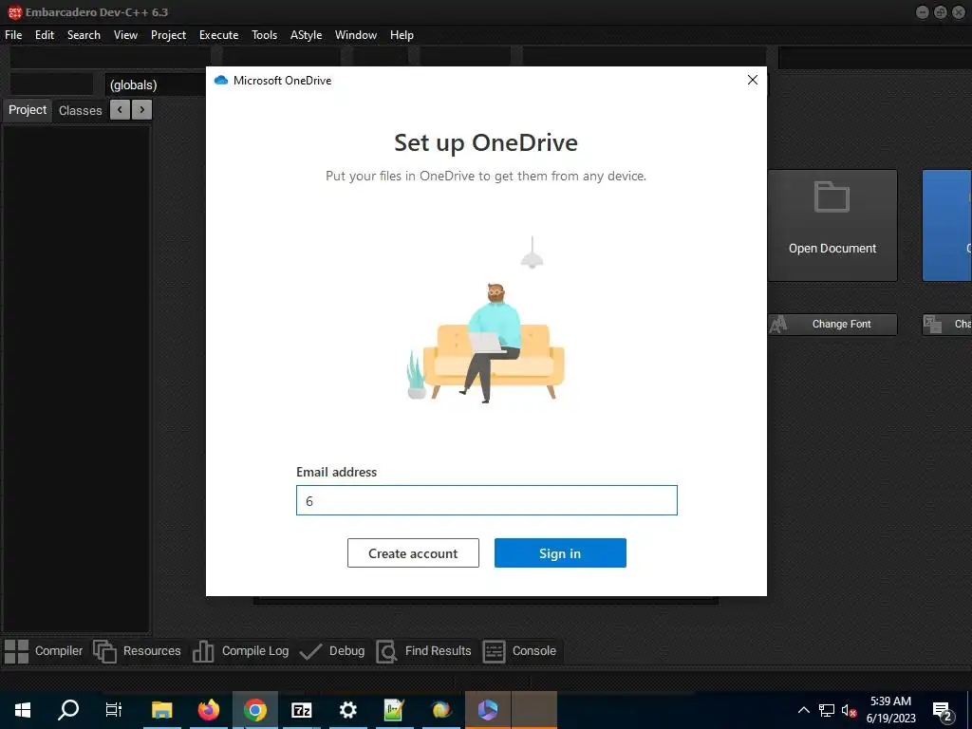The width and height of the screenshot is (972, 729).
Task: Open the Find Results tab
Action: coord(424,651)
